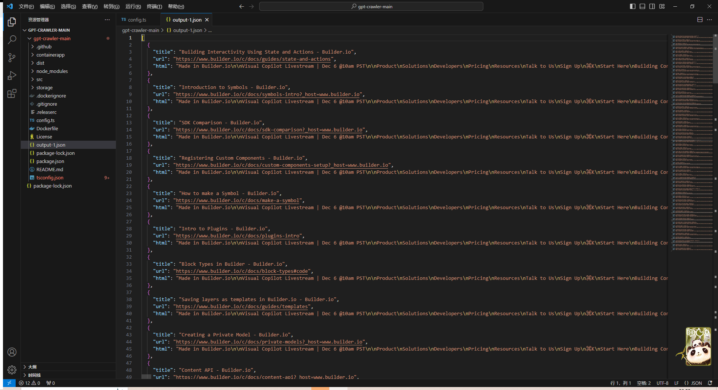The width and height of the screenshot is (718, 390).
Task: Open the Search view in activity bar
Action: click(x=12, y=40)
